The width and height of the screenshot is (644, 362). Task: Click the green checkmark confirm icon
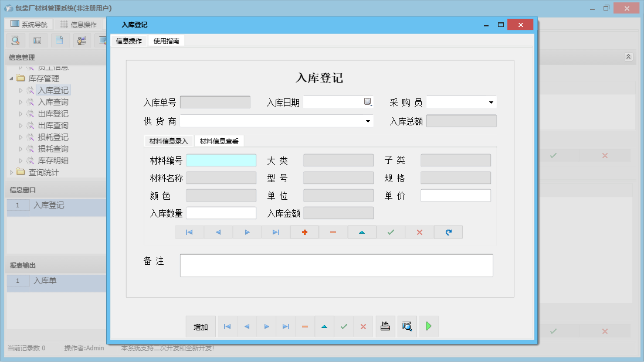point(391,232)
